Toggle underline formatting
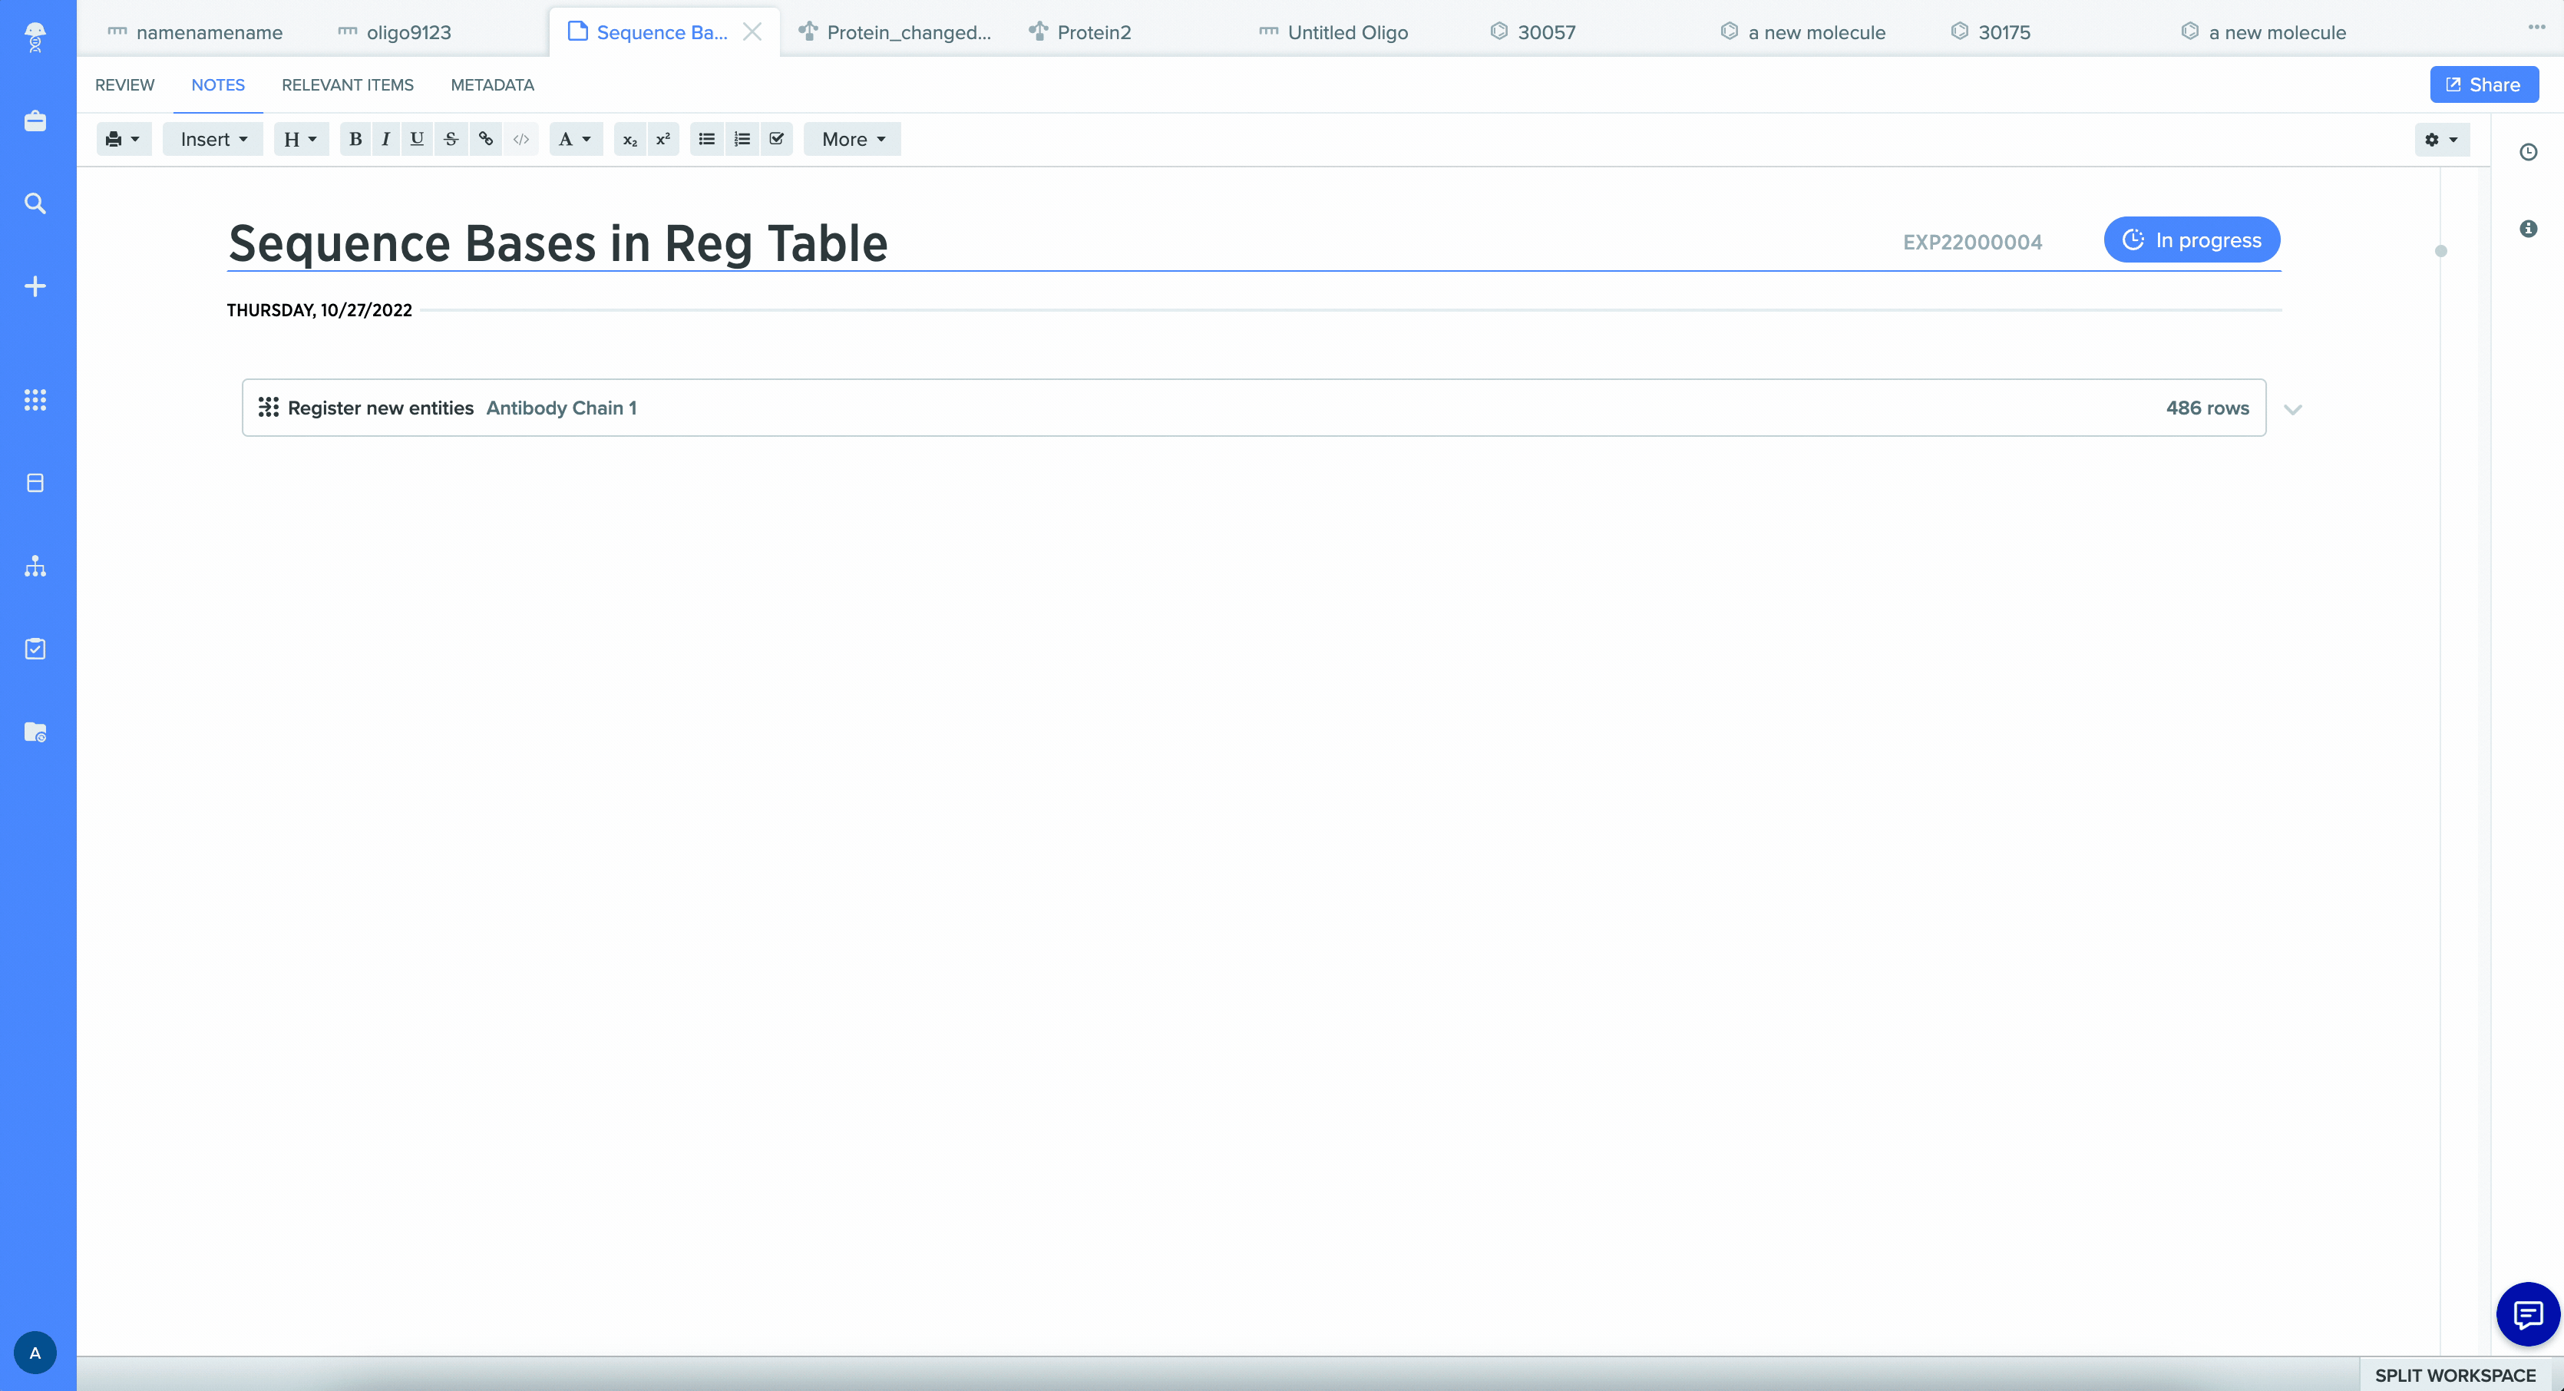This screenshot has width=2564, height=1391. click(417, 139)
